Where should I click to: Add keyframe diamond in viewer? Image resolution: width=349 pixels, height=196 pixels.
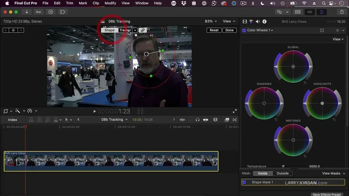tap(13, 30)
